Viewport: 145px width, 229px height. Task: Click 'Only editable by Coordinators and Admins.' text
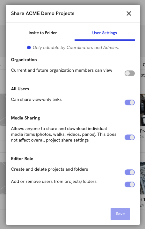point(76,47)
